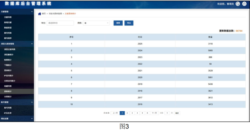Collapse the 浏览与更新管理 sidebar section
The image size is (250, 130).
click(32, 44)
